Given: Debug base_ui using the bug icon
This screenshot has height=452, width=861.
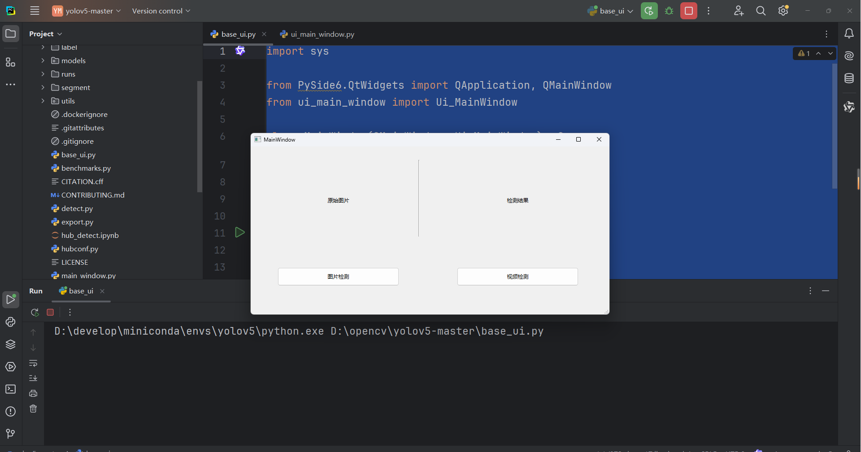Looking at the screenshot, I should (669, 10).
